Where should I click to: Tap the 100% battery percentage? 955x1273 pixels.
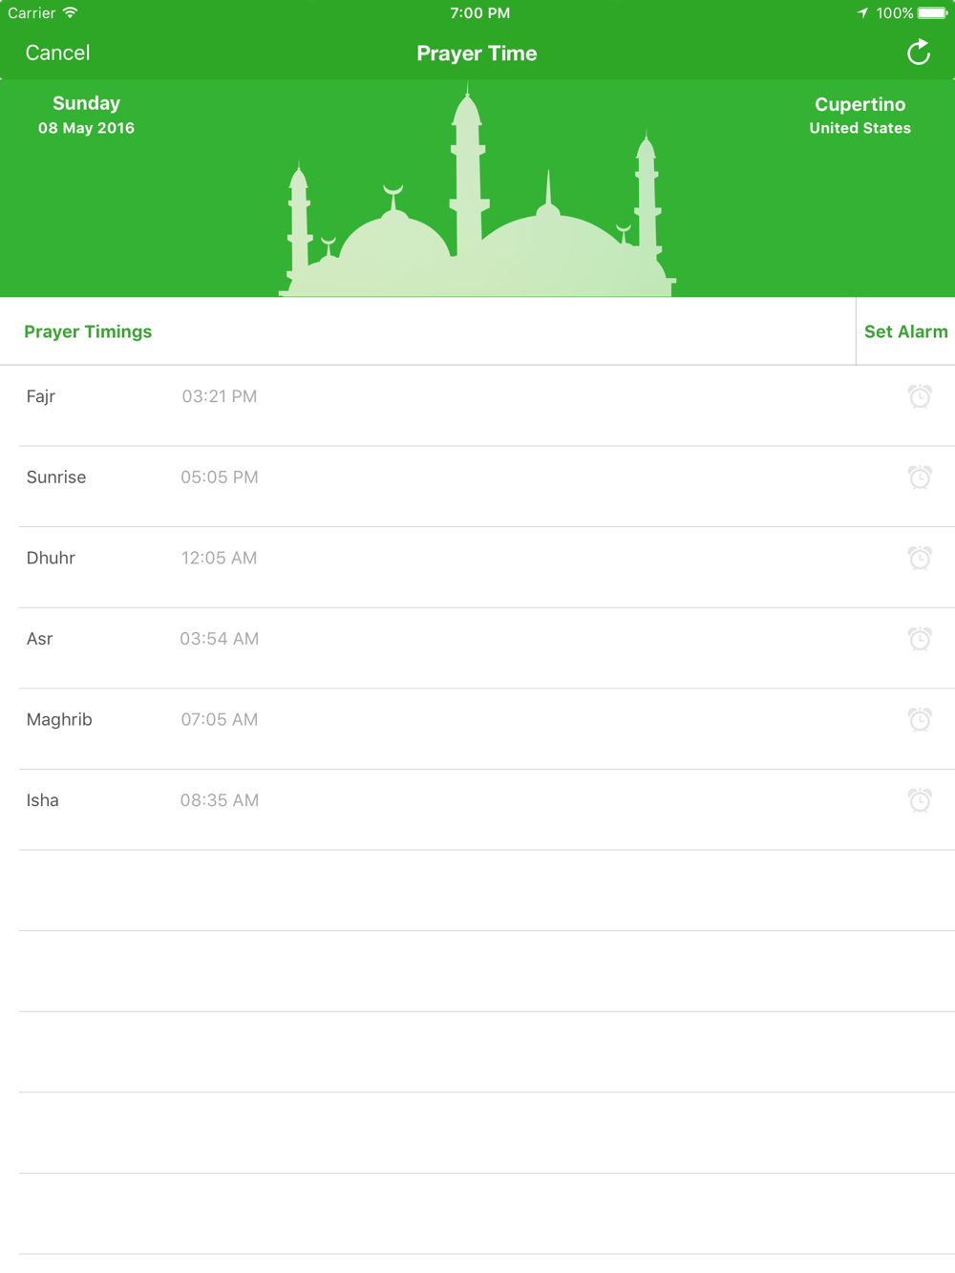coord(895,13)
